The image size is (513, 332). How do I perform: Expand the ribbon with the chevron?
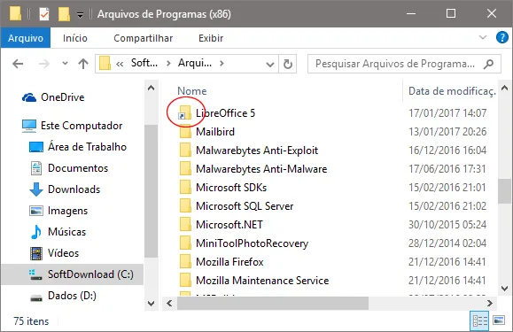[x=483, y=37]
